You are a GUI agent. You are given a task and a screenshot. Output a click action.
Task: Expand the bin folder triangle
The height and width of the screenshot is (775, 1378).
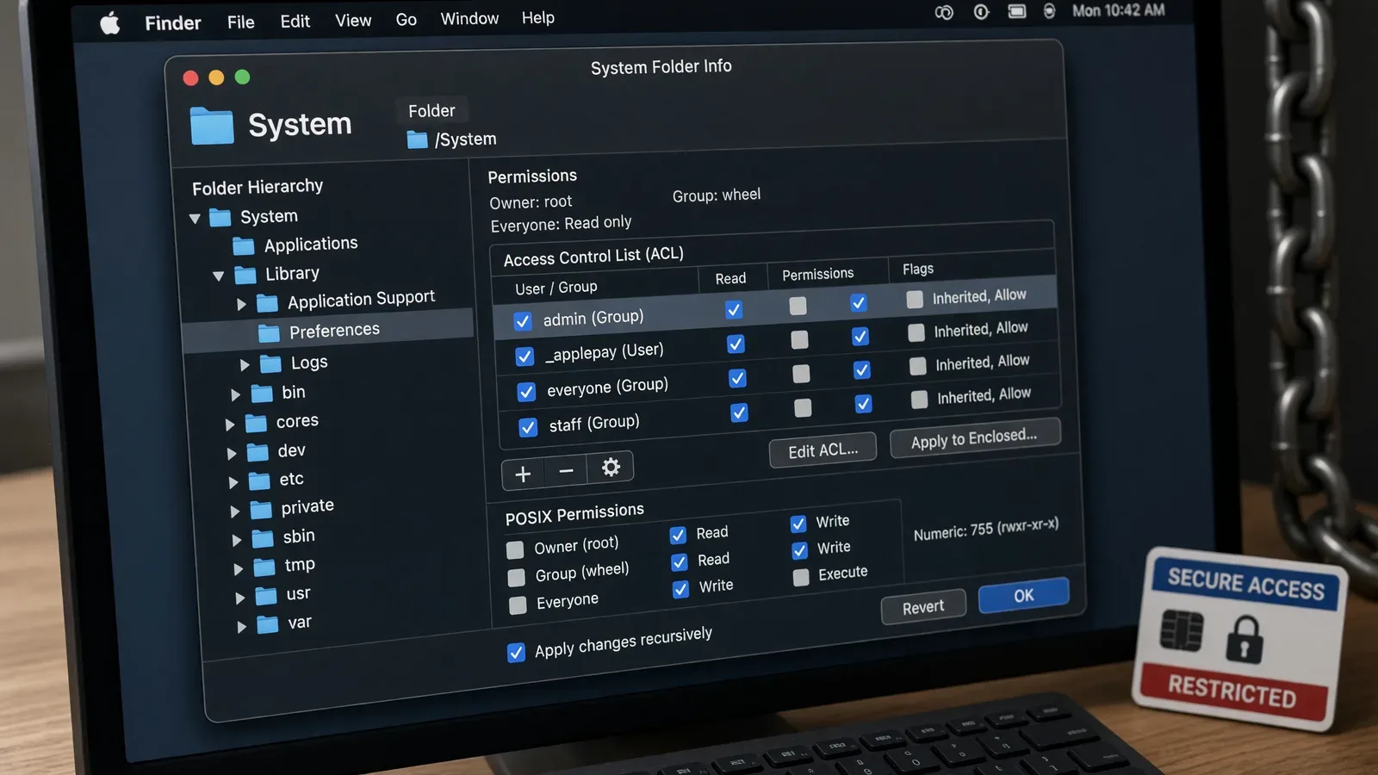point(235,394)
